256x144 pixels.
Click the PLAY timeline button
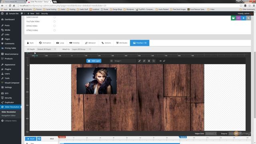[x=31, y=139]
